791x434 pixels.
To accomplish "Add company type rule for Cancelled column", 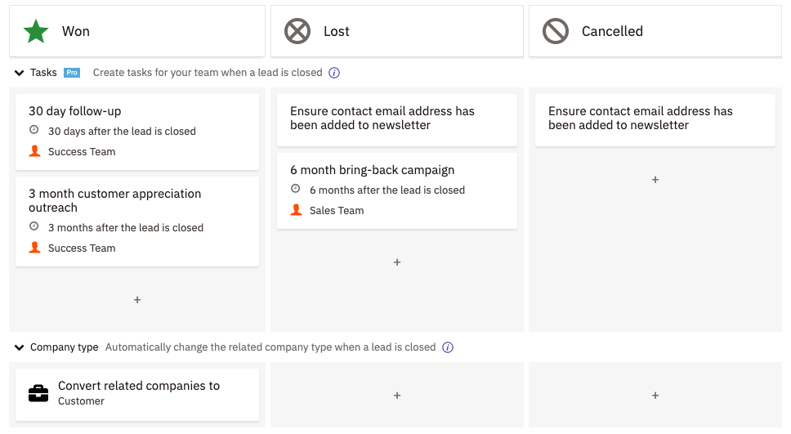I will (655, 396).
